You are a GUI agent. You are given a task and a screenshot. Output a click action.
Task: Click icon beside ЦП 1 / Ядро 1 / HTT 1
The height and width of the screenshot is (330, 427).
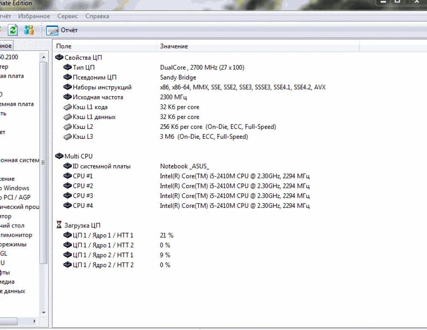pyautogui.click(x=67, y=235)
